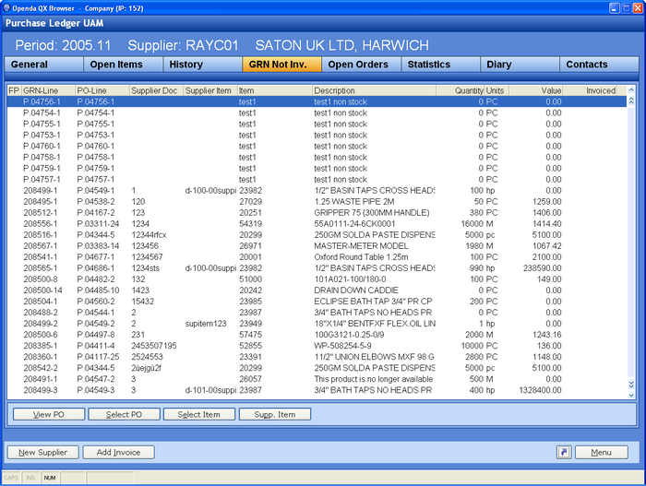Click the Select PO button
This screenshot has width=646, height=486.
click(x=124, y=414)
